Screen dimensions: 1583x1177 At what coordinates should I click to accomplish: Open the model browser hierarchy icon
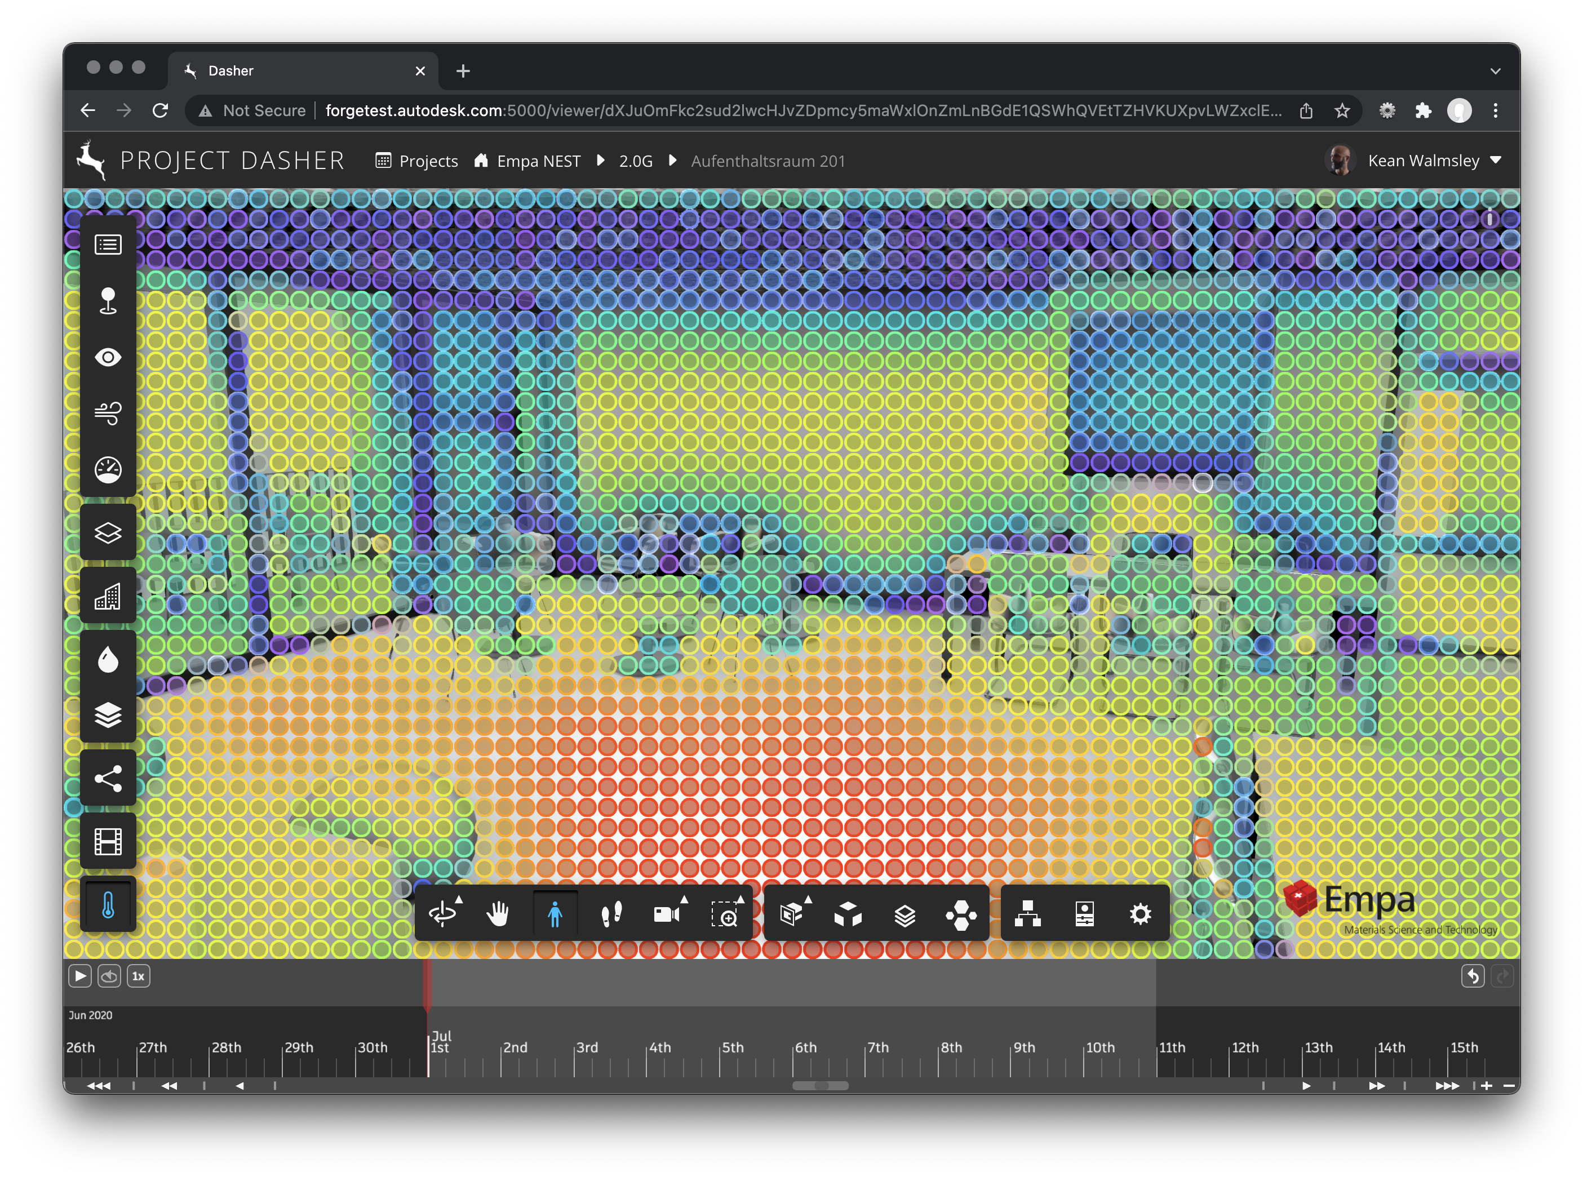point(1027,914)
